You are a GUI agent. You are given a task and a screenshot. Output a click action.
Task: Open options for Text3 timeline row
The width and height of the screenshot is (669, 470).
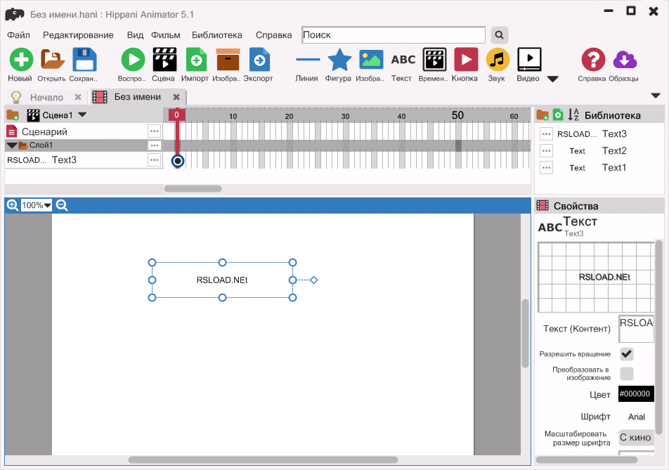tap(154, 160)
